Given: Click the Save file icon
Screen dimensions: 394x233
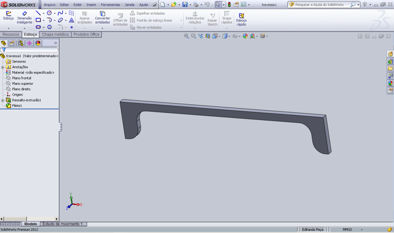Looking at the screenshot, I should tap(185, 4).
